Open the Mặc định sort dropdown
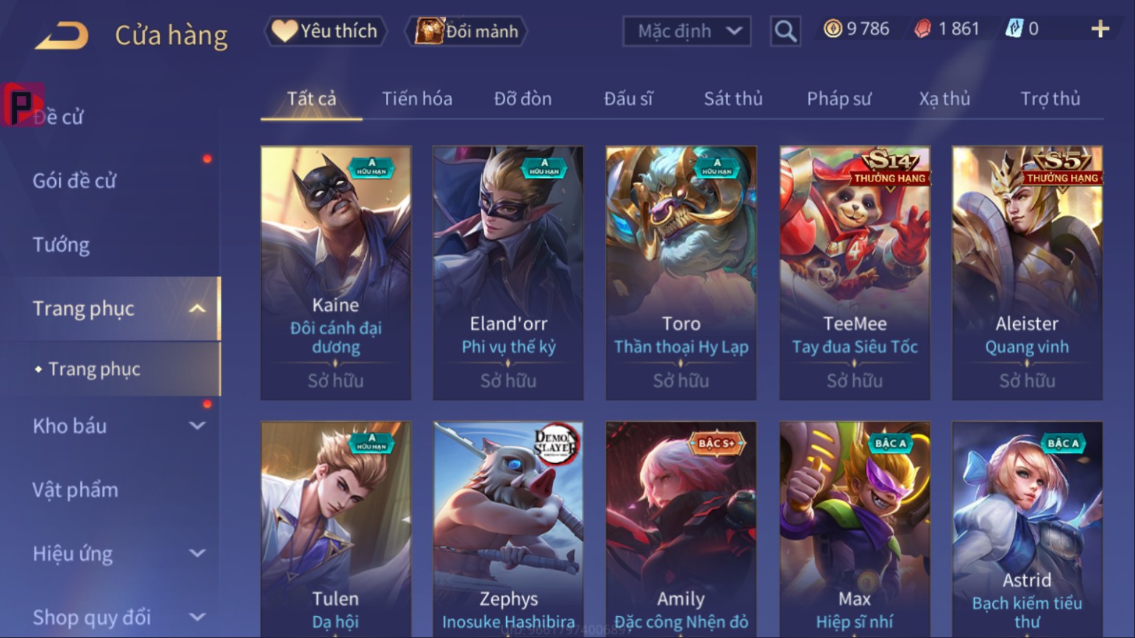Image resolution: width=1135 pixels, height=638 pixels. coord(687,31)
